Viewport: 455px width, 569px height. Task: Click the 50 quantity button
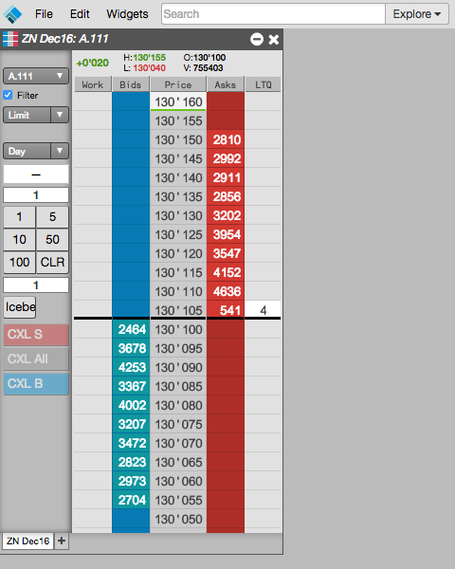(52, 240)
